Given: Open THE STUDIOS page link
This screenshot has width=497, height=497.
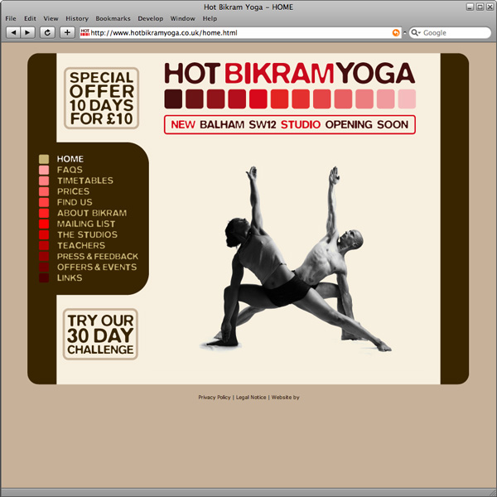Looking at the screenshot, I should pos(88,234).
